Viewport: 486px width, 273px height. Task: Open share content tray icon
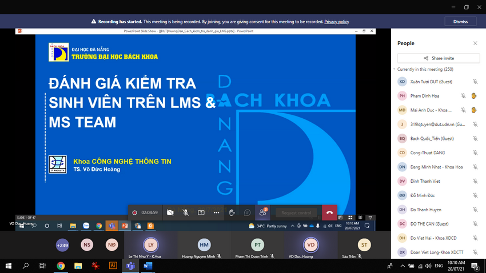(x=201, y=212)
